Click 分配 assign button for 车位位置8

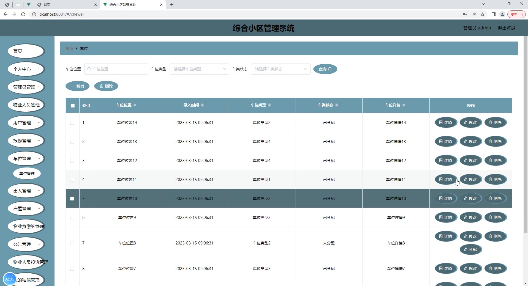[470, 249]
